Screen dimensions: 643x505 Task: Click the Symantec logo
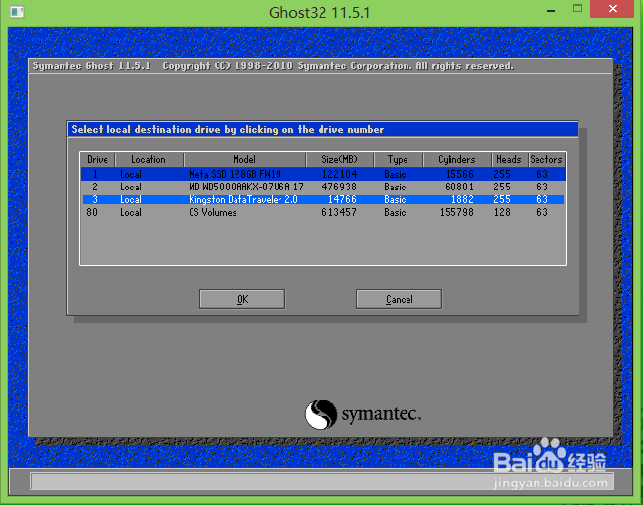point(363,414)
